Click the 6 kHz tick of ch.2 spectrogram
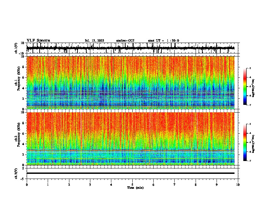Image resolution: width=268 pixels, height=207 pixels. [x=24, y=133]
